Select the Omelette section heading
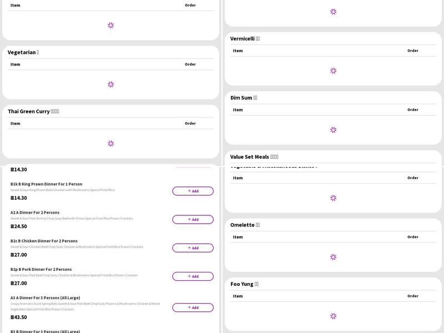 (x=243, y=225)
